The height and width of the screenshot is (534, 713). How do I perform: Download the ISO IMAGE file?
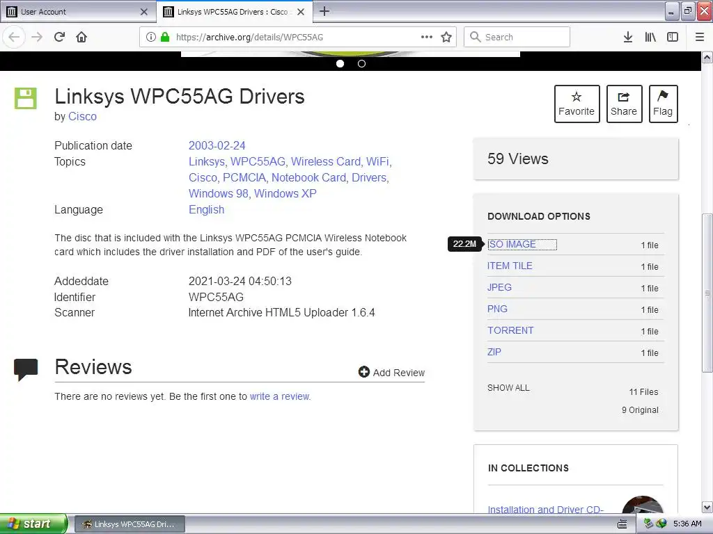(512, 244)
